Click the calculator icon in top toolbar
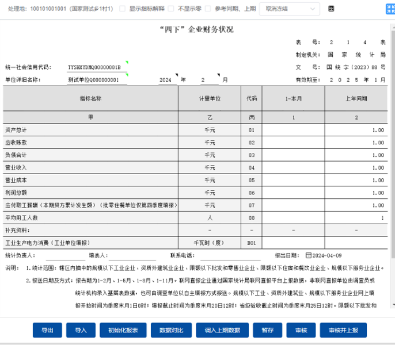Screen dimensions: 395x345 click(331, 9)
